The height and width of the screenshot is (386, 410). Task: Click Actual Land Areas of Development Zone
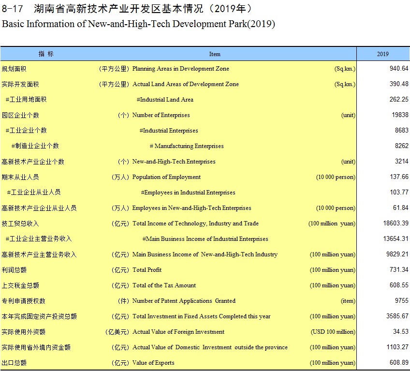[186, 84]
